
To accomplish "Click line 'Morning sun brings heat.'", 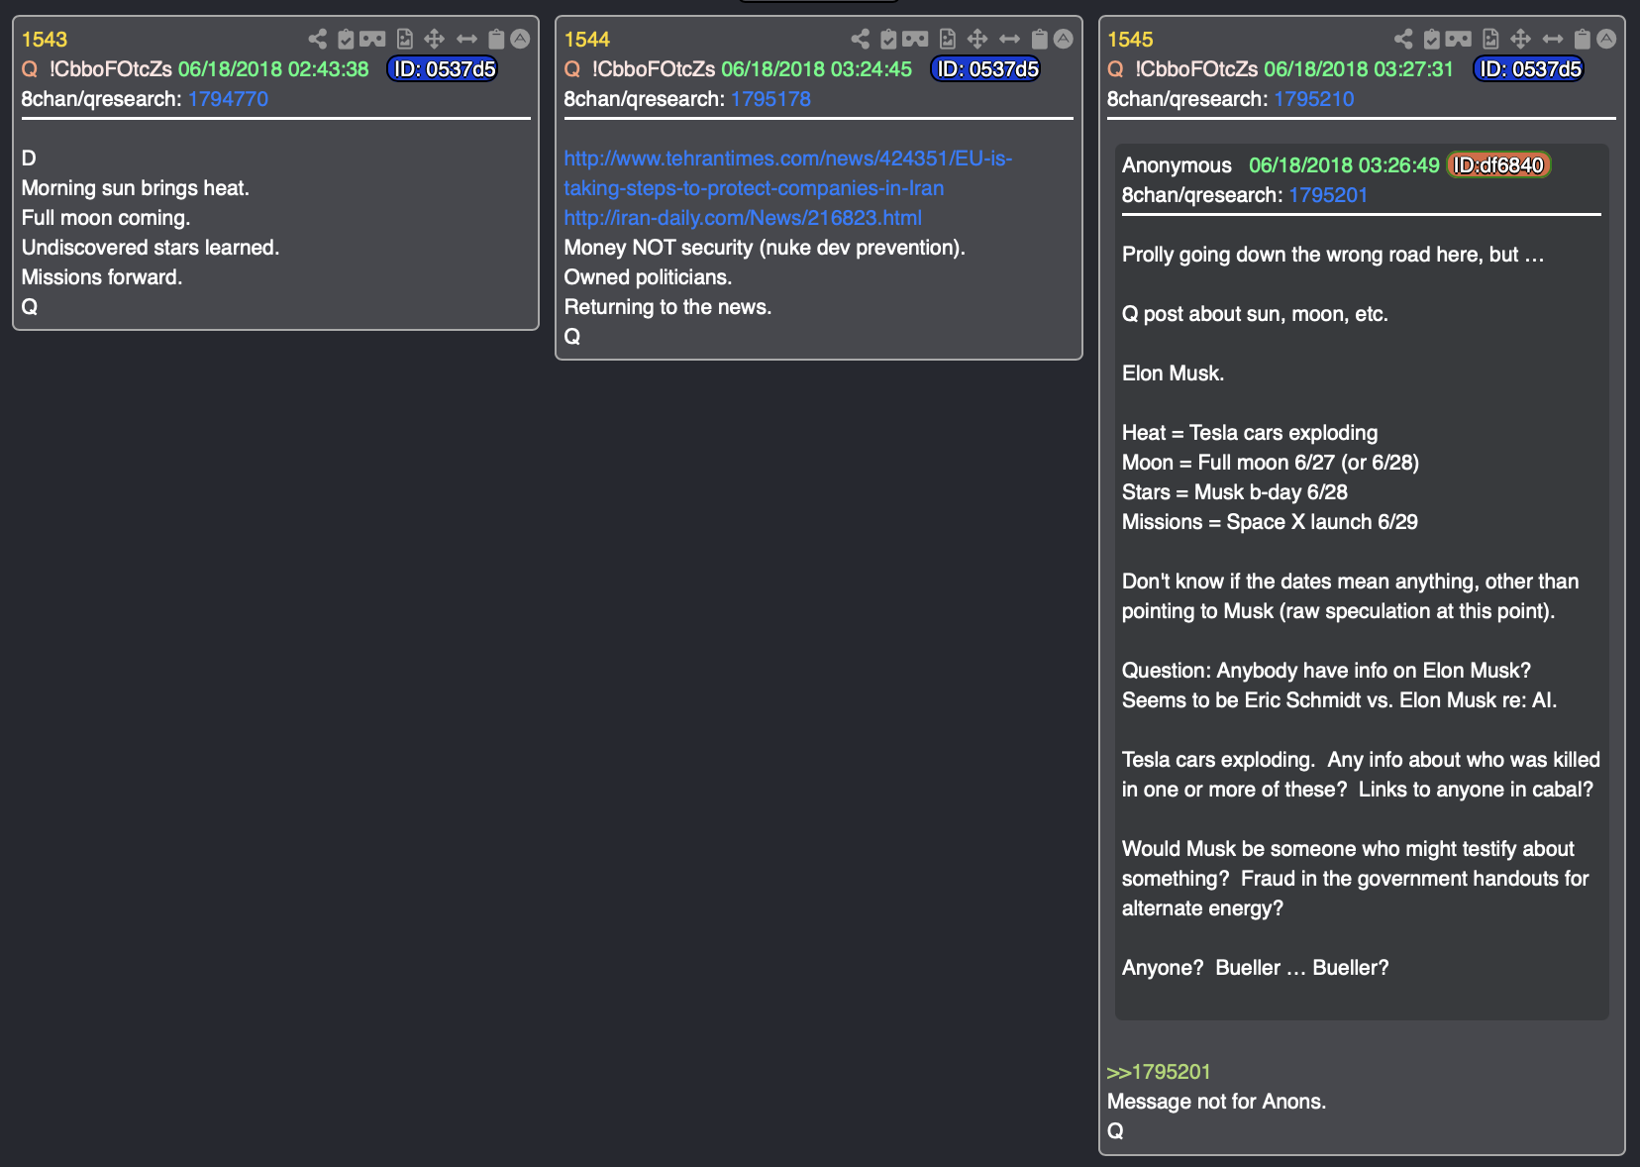I will 136,188.
